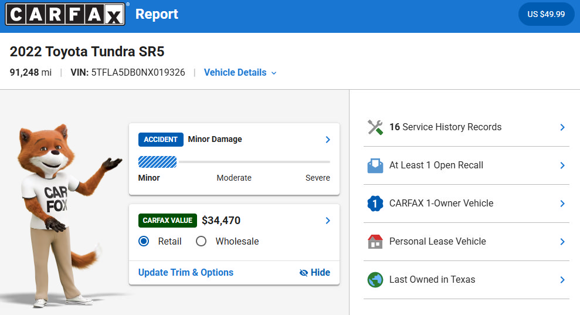Open Last Owned in Texas chevron
580x315 pixels.
point(562,280)
